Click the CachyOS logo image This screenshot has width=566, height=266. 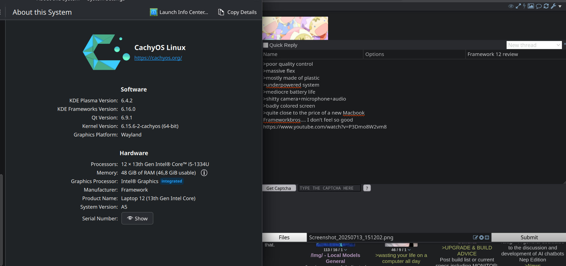106,52
